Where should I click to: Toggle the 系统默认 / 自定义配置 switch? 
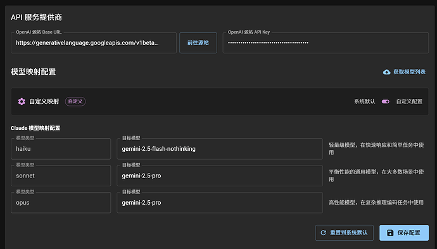point(386,101)
